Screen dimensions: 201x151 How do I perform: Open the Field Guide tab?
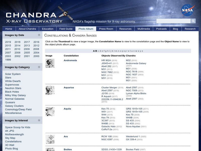66,29
